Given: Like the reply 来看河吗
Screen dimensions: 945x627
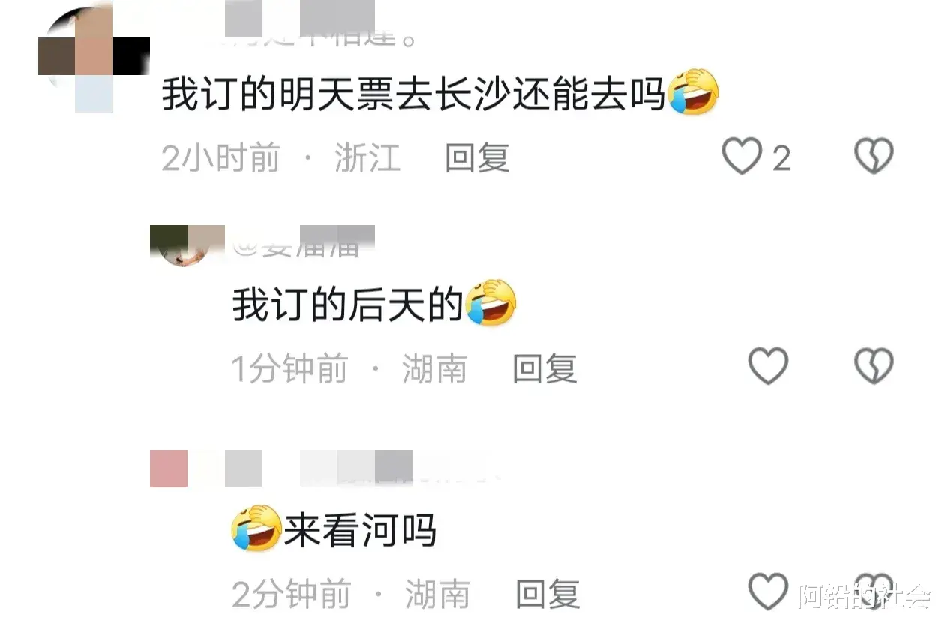Looking at the screenshot, I should [x=769, y=592].
